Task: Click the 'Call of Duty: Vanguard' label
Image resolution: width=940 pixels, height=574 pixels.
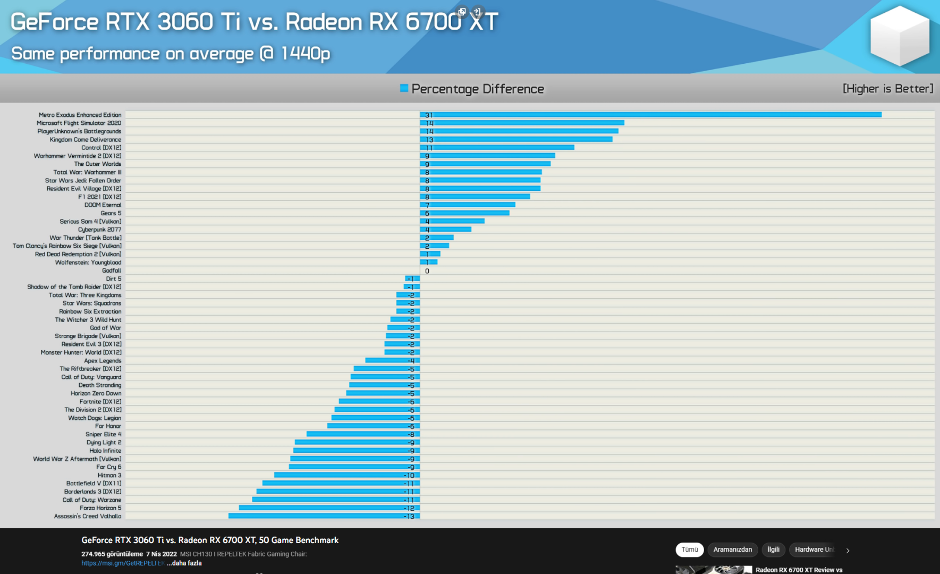Action: pyautogui.click(x=91, y=377)
